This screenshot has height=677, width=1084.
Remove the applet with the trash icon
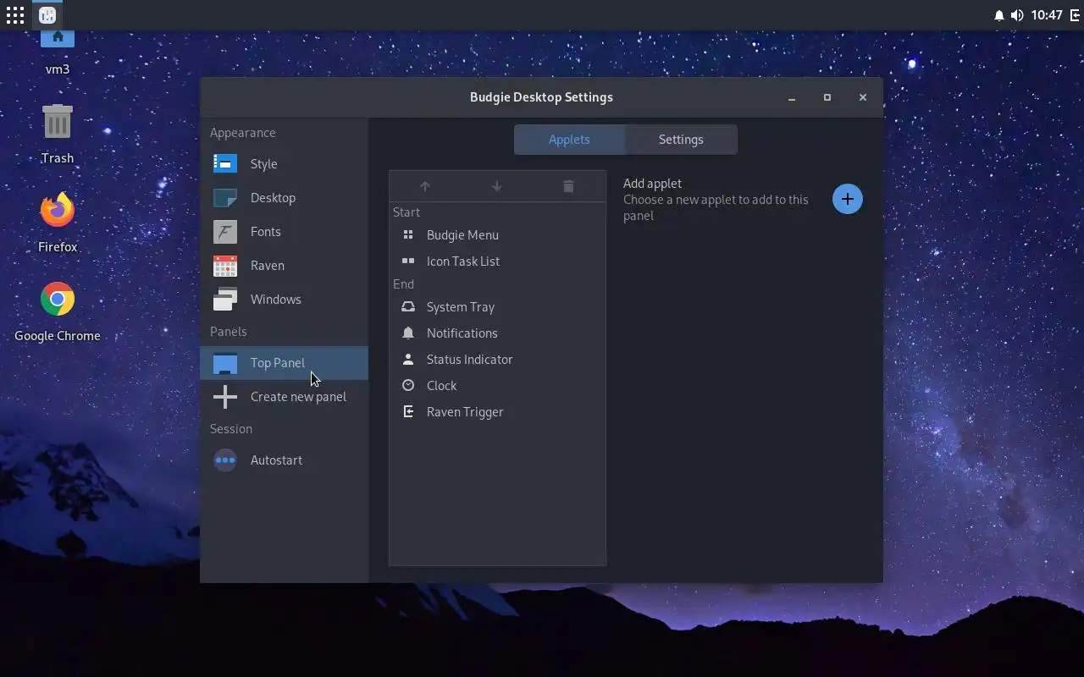click(568, 186)
